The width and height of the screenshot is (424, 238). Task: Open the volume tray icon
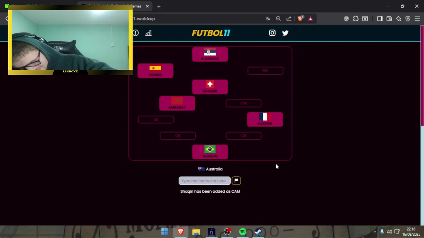point(390,232)
